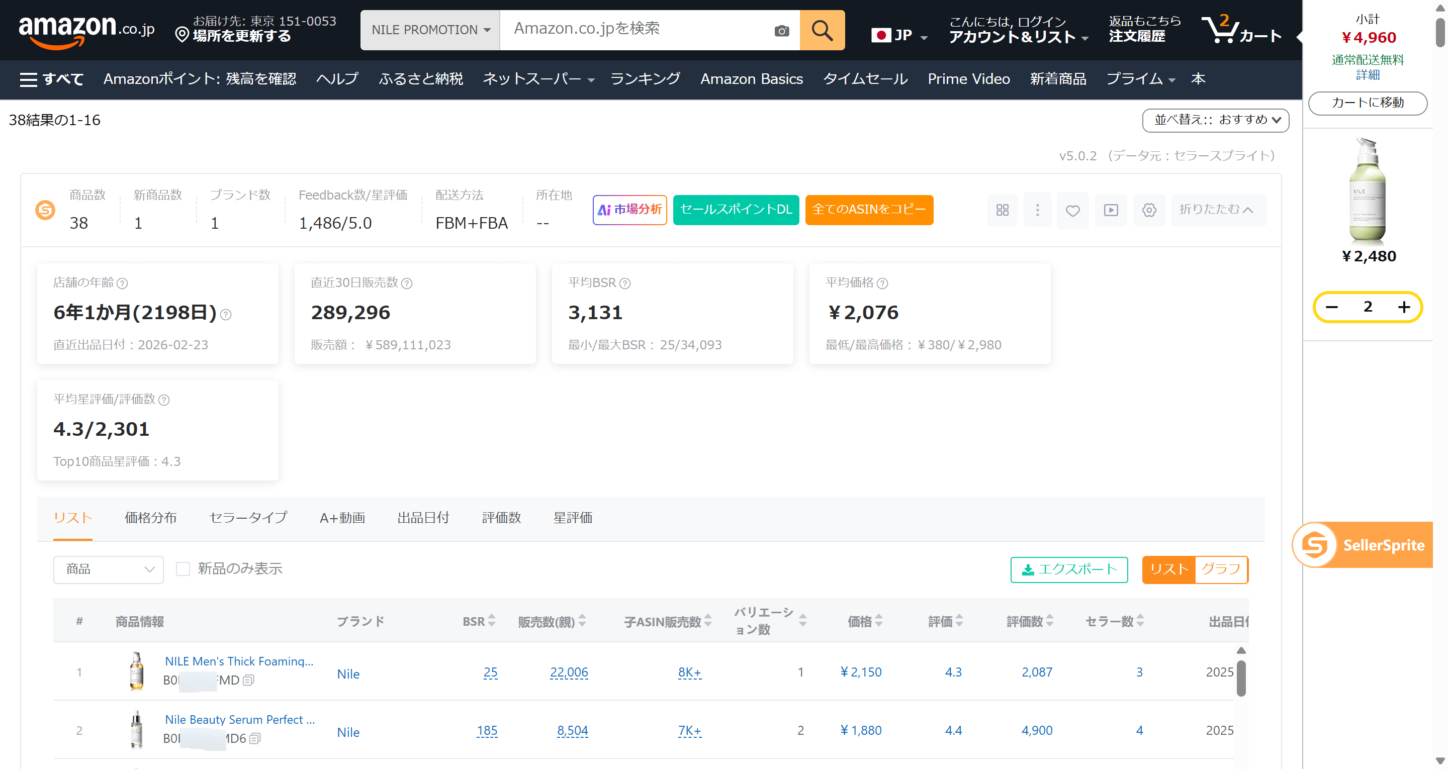Image resolution: width=1448 pixels, height=769 pixels.
Task: Open the 商品 select dropdown
Action: point(109,569)
